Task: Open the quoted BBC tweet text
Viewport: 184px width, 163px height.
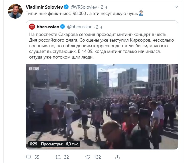Action: click(101, 46)
